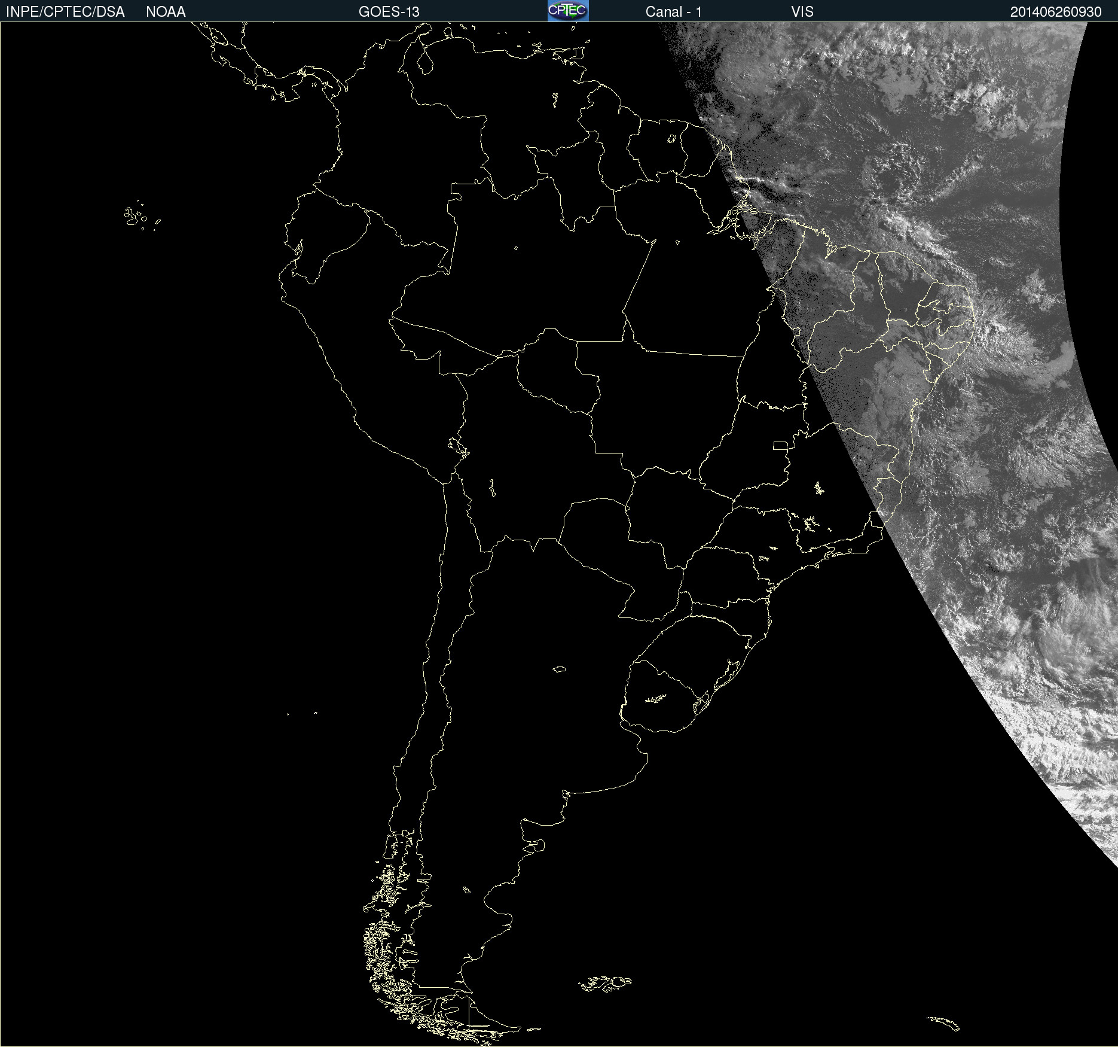Click the NOAA label in the header
The image size is (1118, 1047).
click(166, 12)
